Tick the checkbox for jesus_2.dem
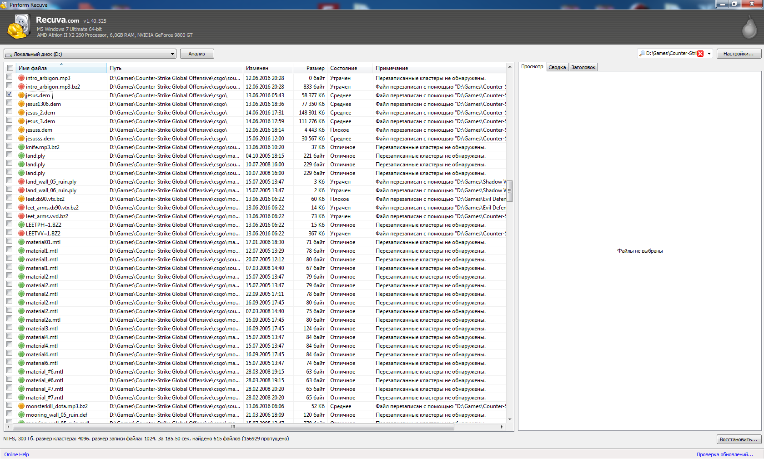Screen dimensions: 764x459 pos(10,112)
